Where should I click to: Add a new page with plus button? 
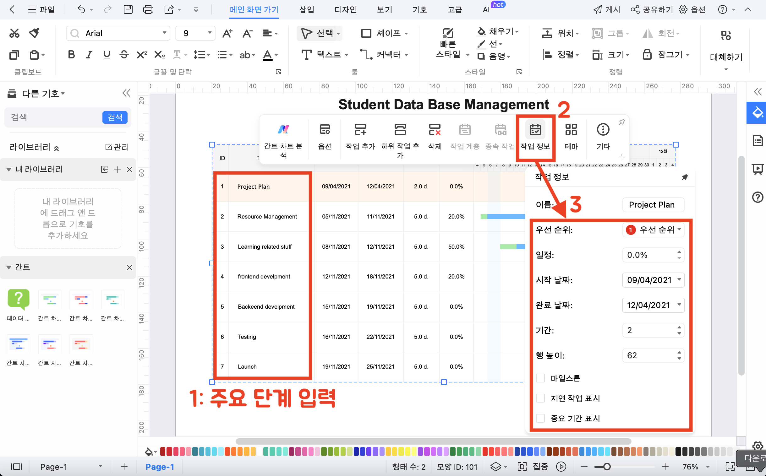(x=124, y=467)
